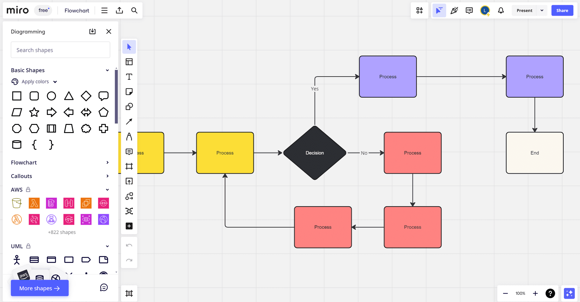Toggle the hide collaborators' cursors button
The height and width of the screenshot is (302, 580).
pyautogui.click(x=439, y=11)
